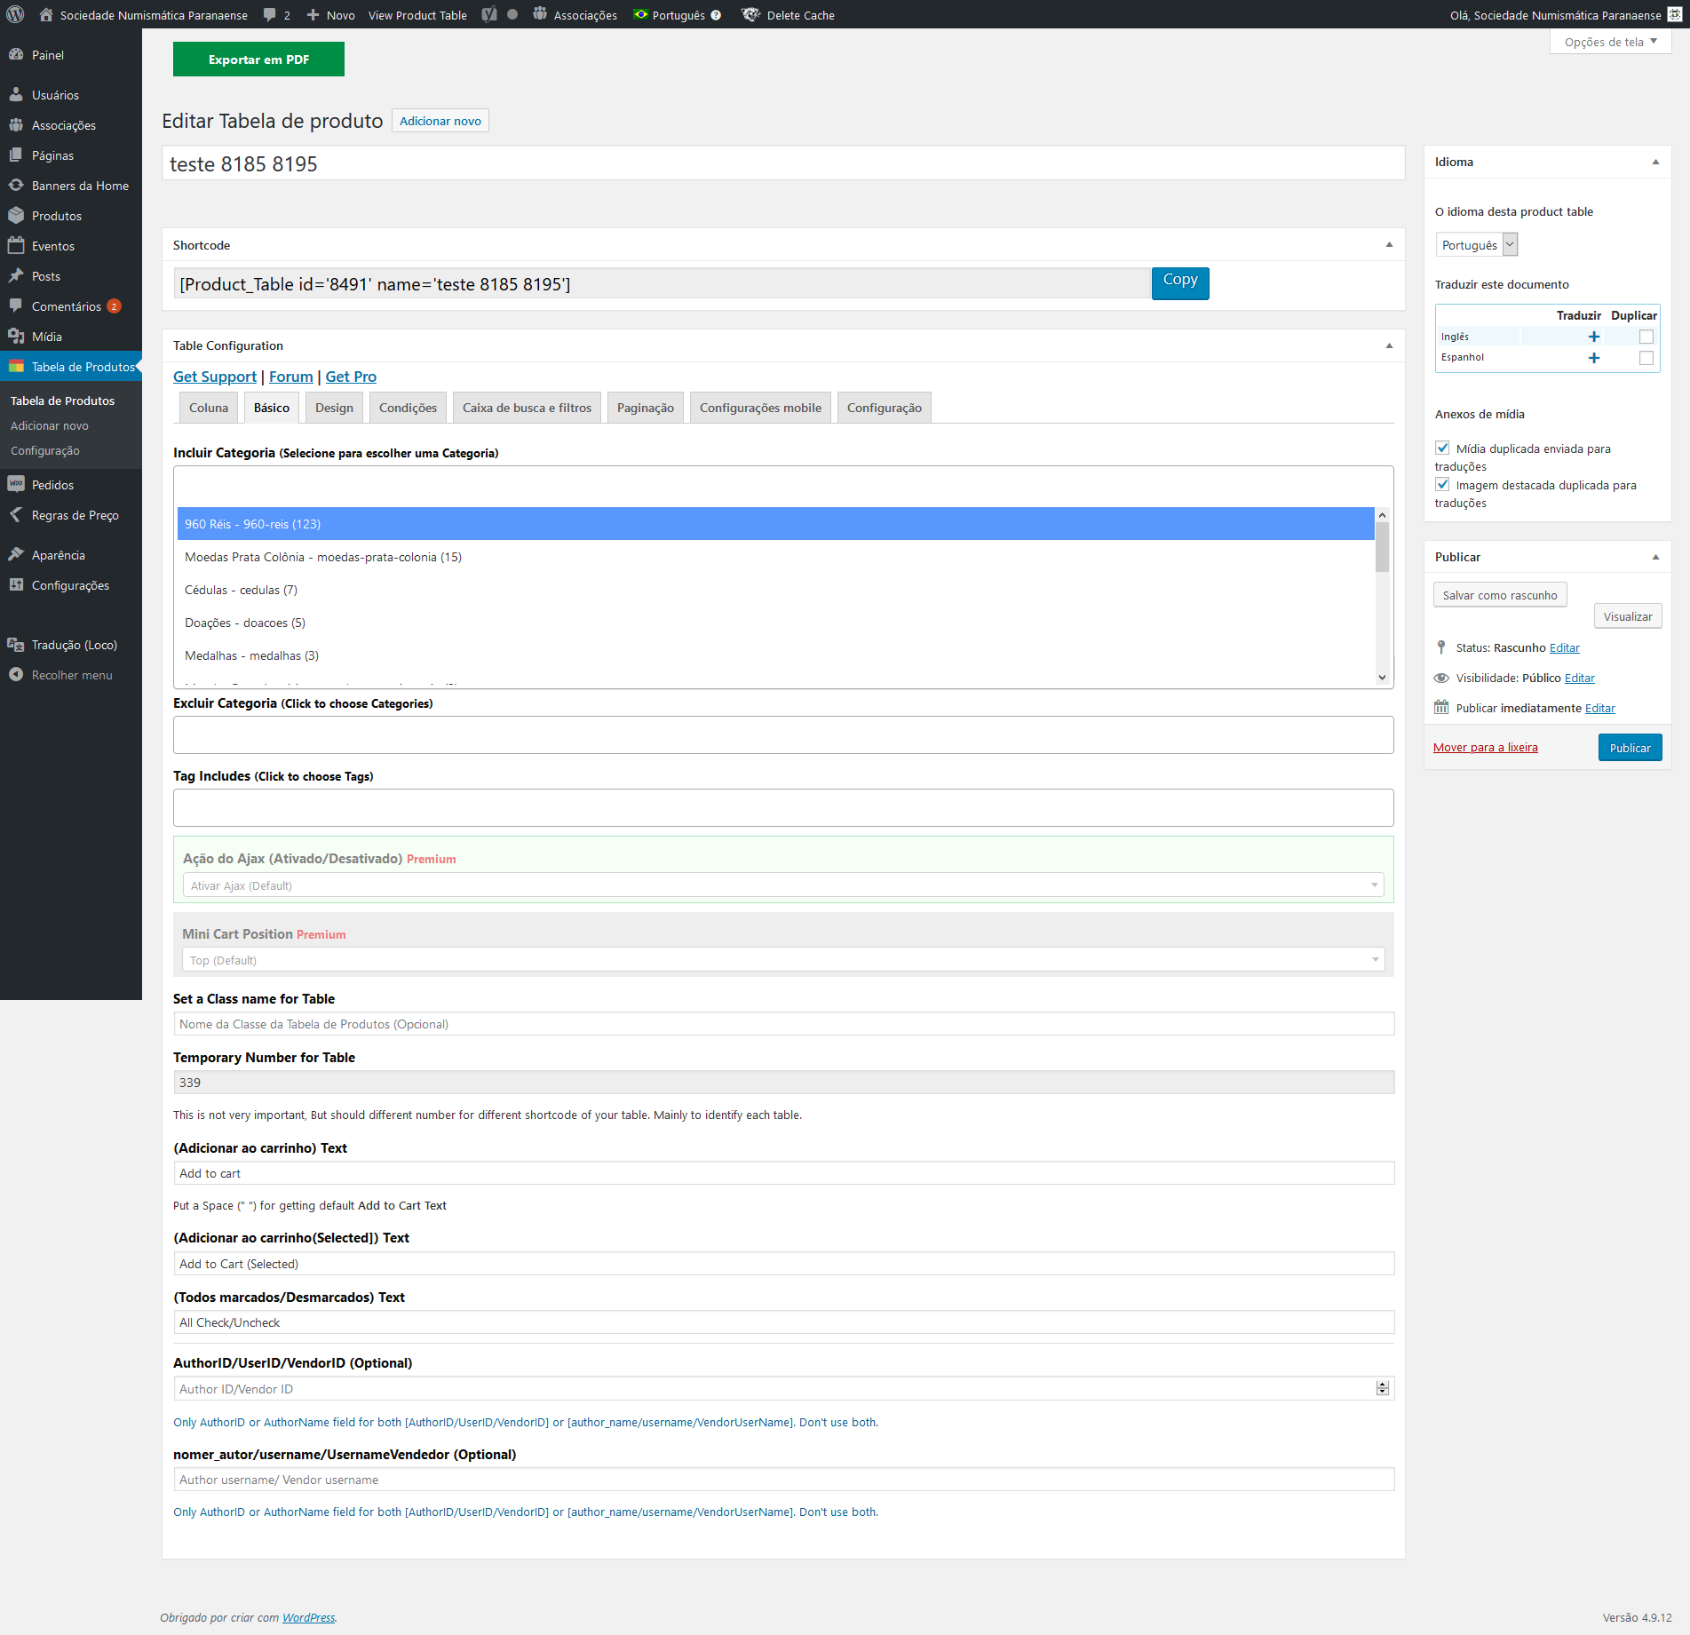Open Pedidos WooCommerce icon in sidebar
The image size is (1690, 1635).
16,485
